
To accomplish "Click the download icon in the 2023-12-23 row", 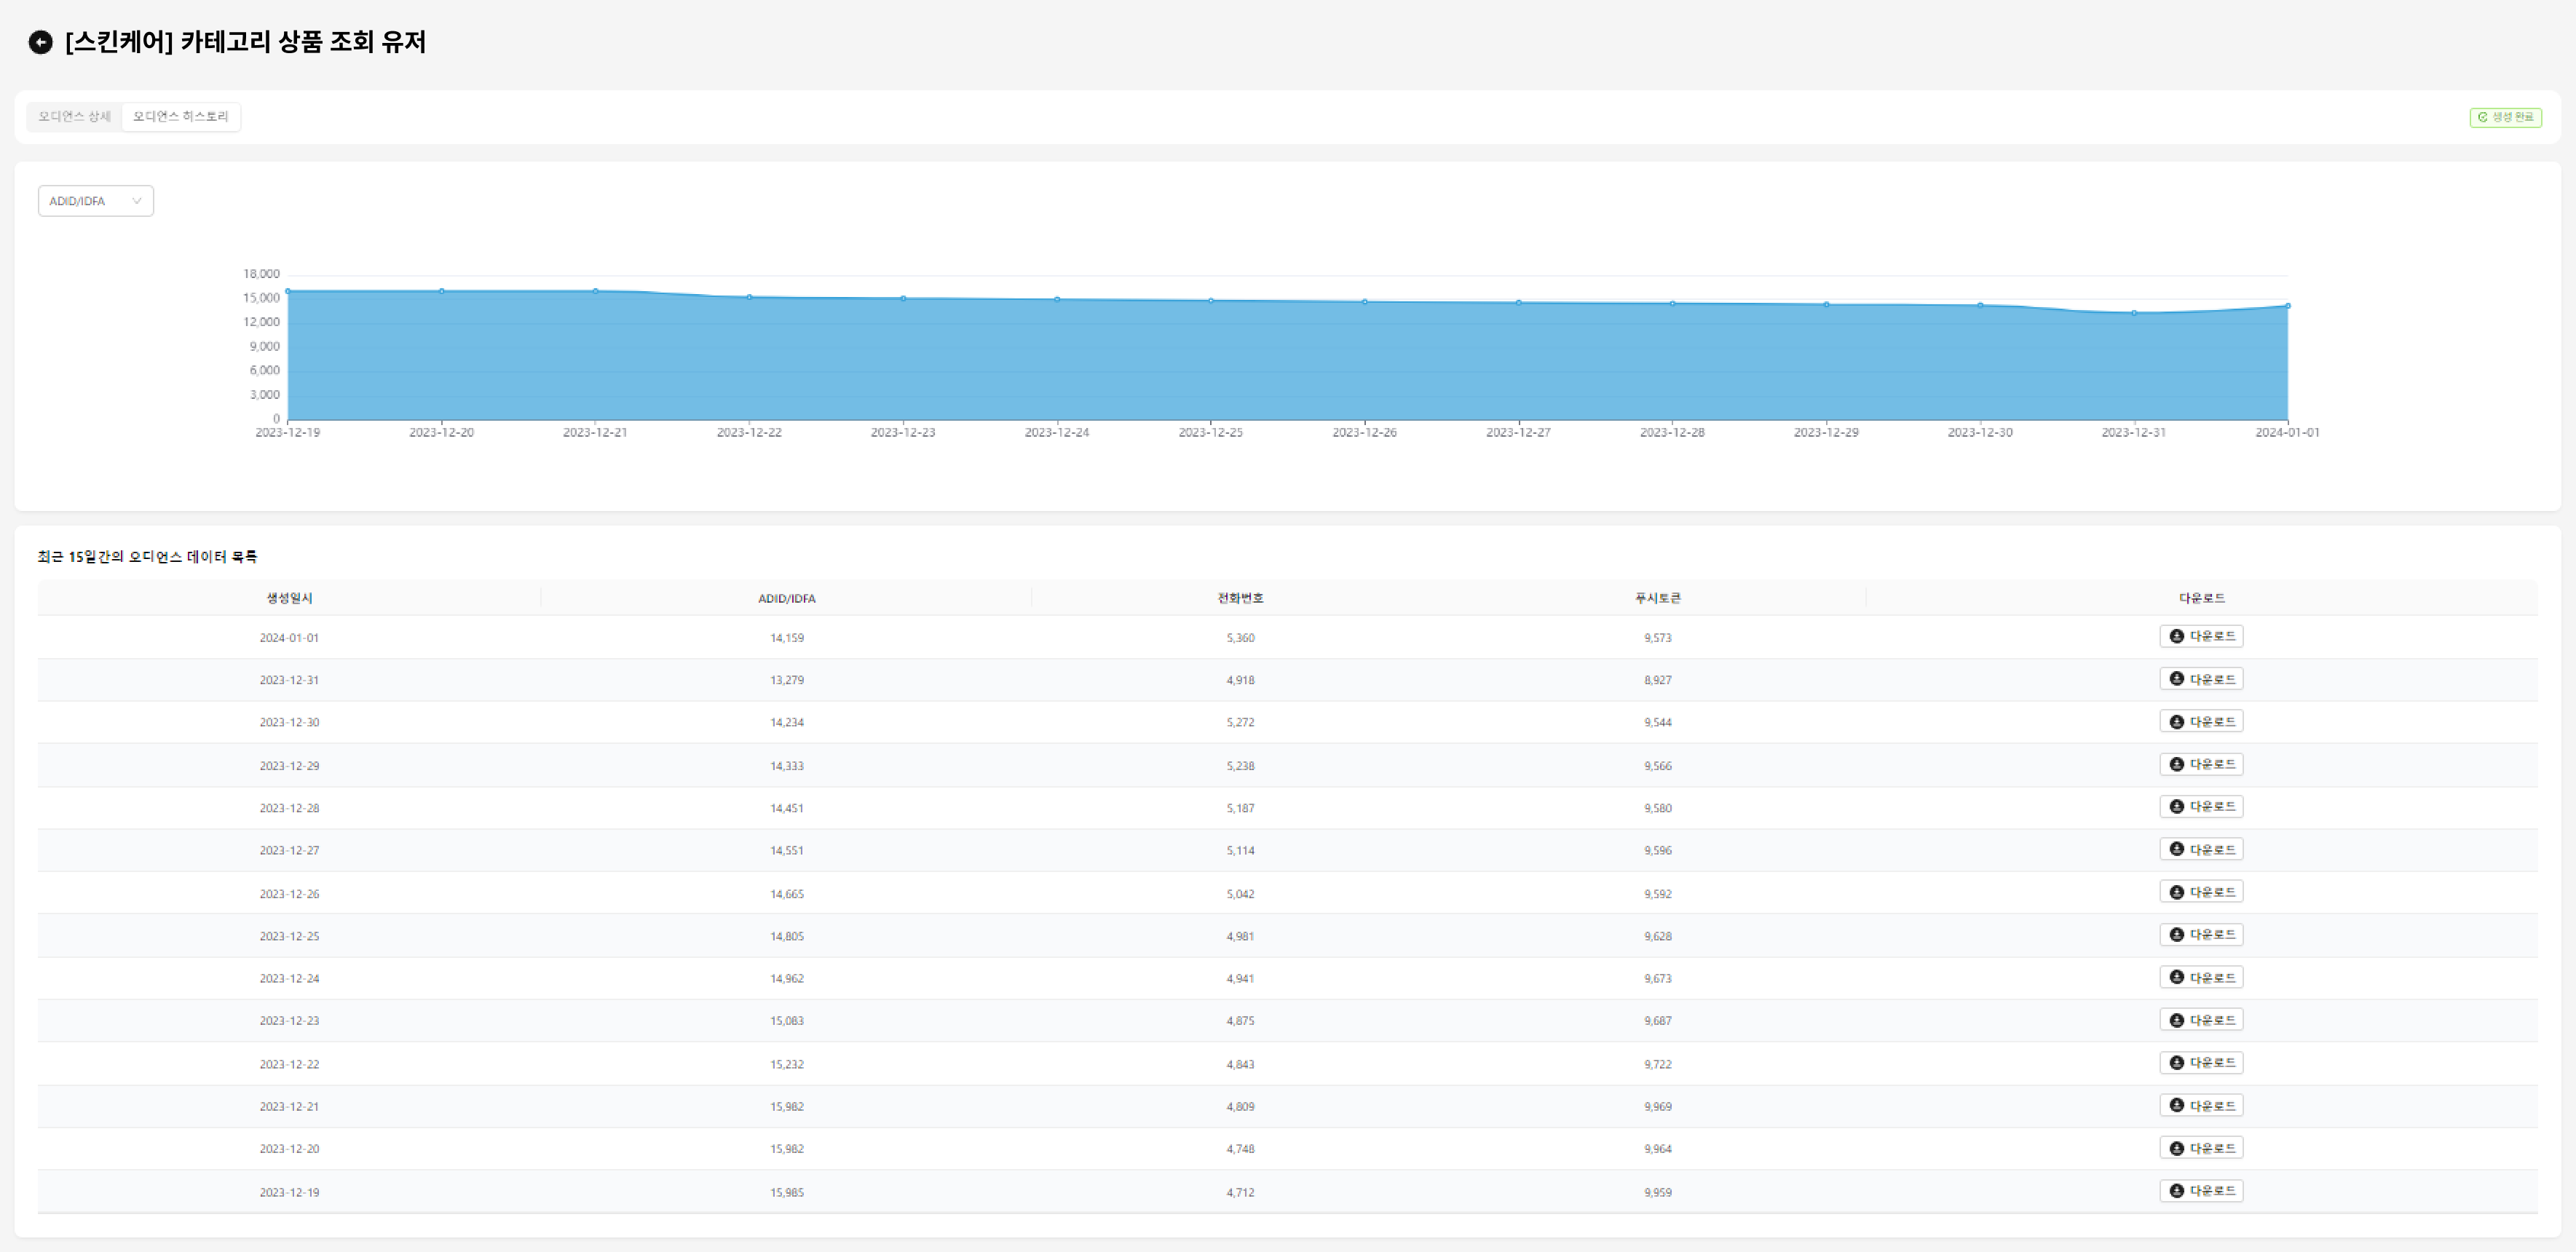I will tap(2176, 1020).
